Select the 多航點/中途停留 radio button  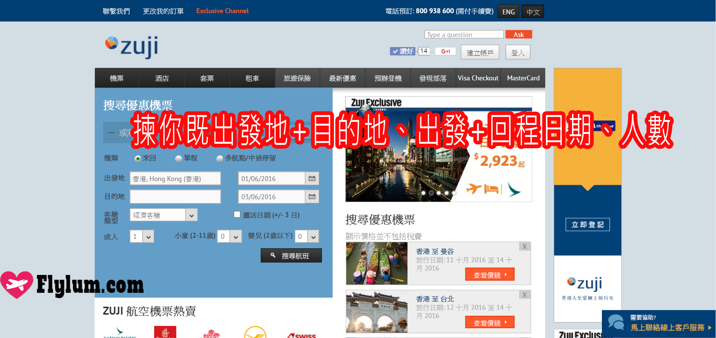(220, 158)
